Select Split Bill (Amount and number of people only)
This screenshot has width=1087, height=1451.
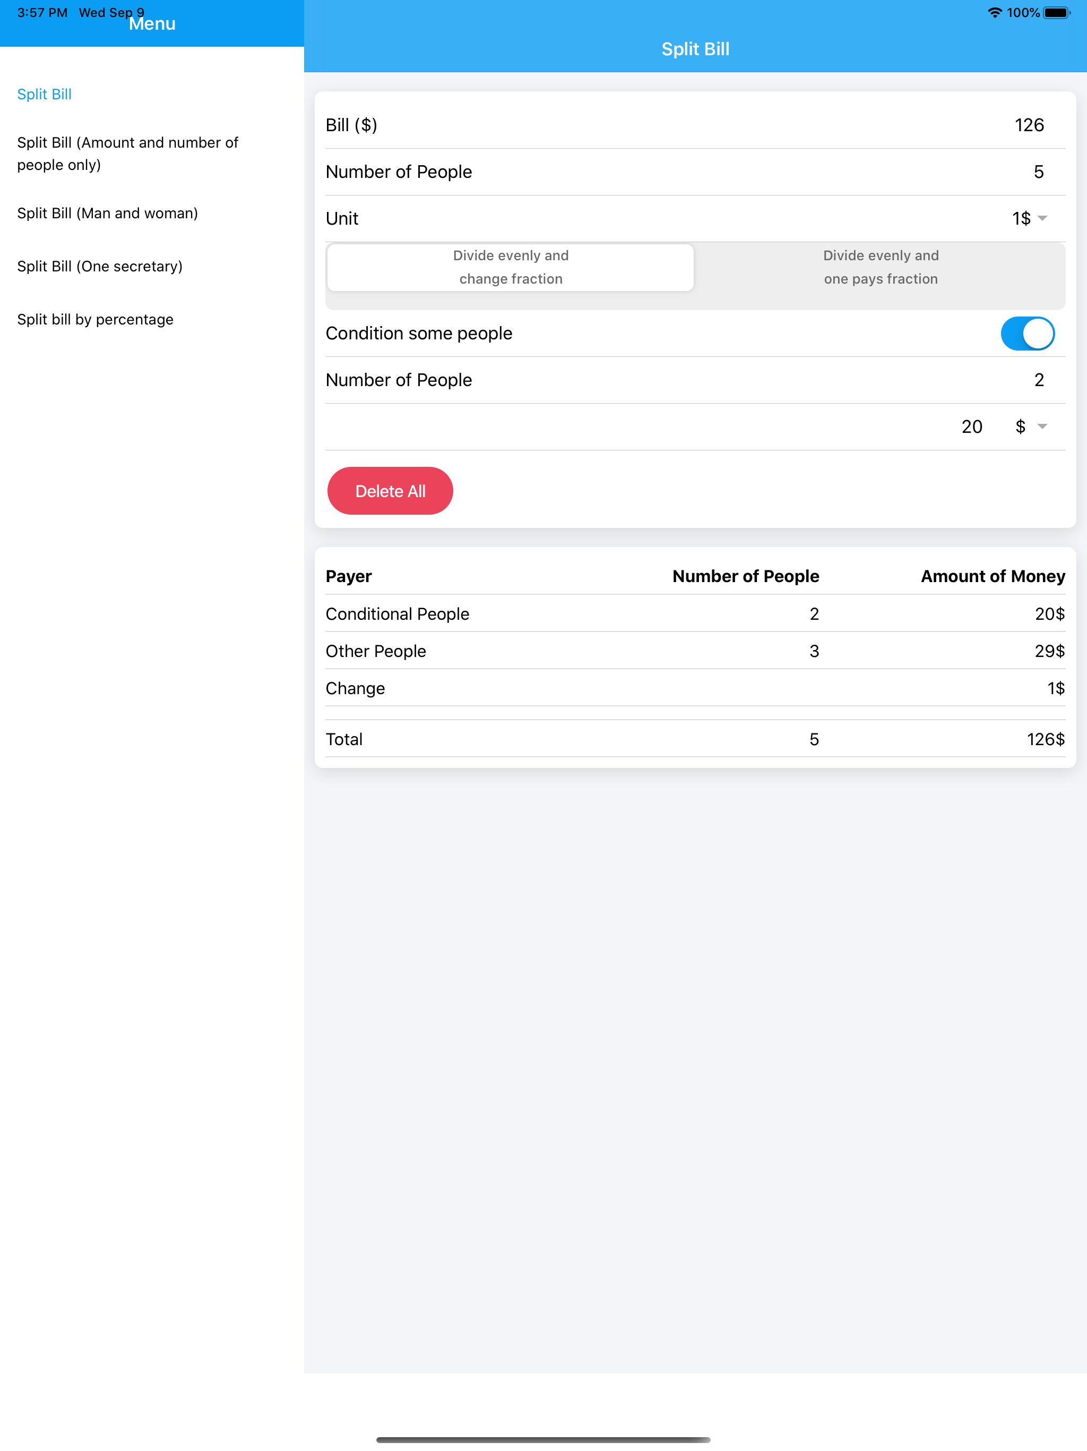click(128, 153)
